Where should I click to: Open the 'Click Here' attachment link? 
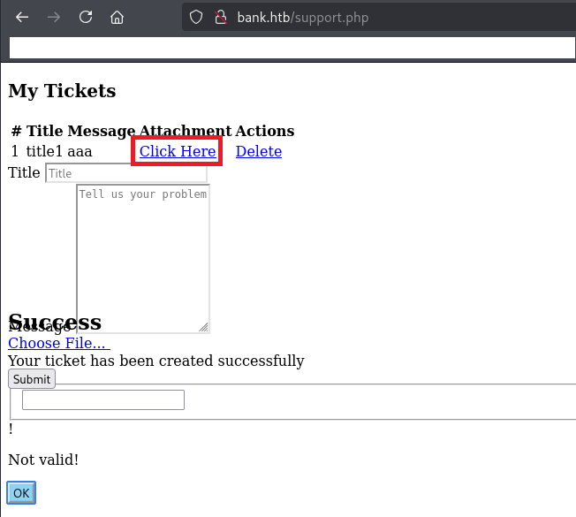tap(178, 151)
